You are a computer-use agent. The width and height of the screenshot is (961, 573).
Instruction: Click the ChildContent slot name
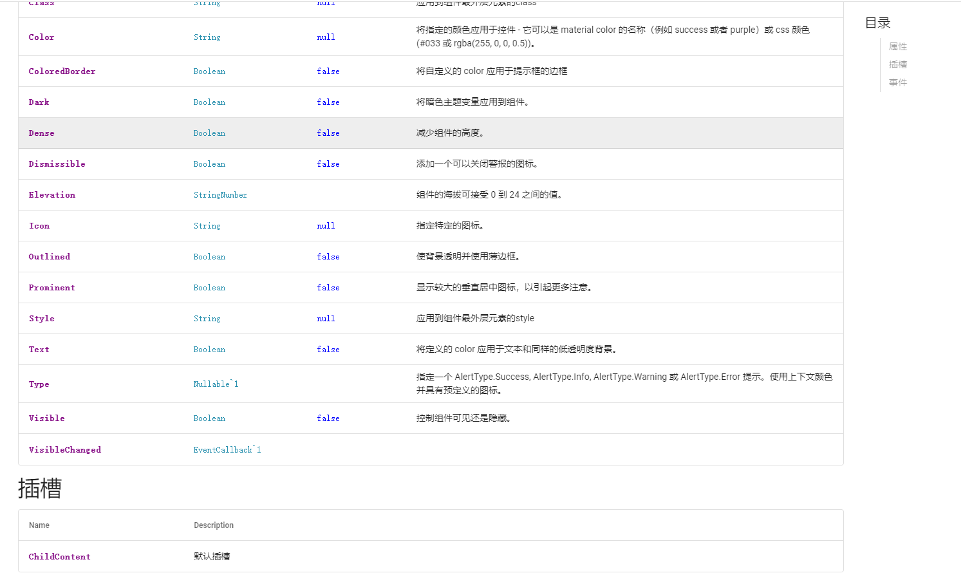pyautogui.click(x=59, y=557)
